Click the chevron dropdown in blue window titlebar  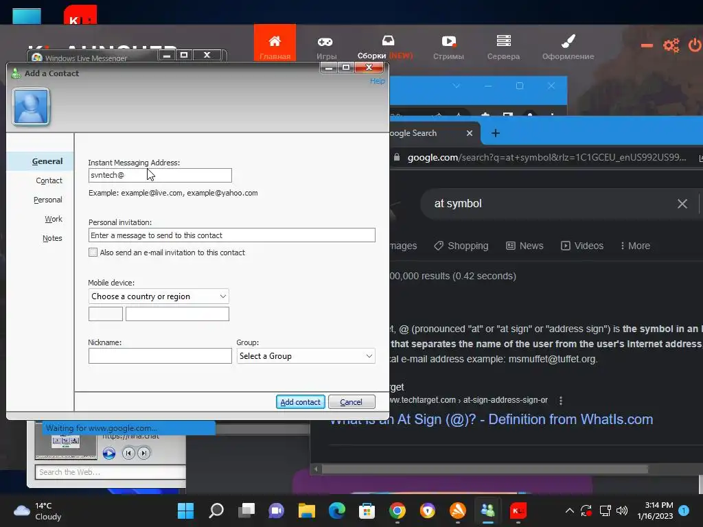[x=456, y=86]
